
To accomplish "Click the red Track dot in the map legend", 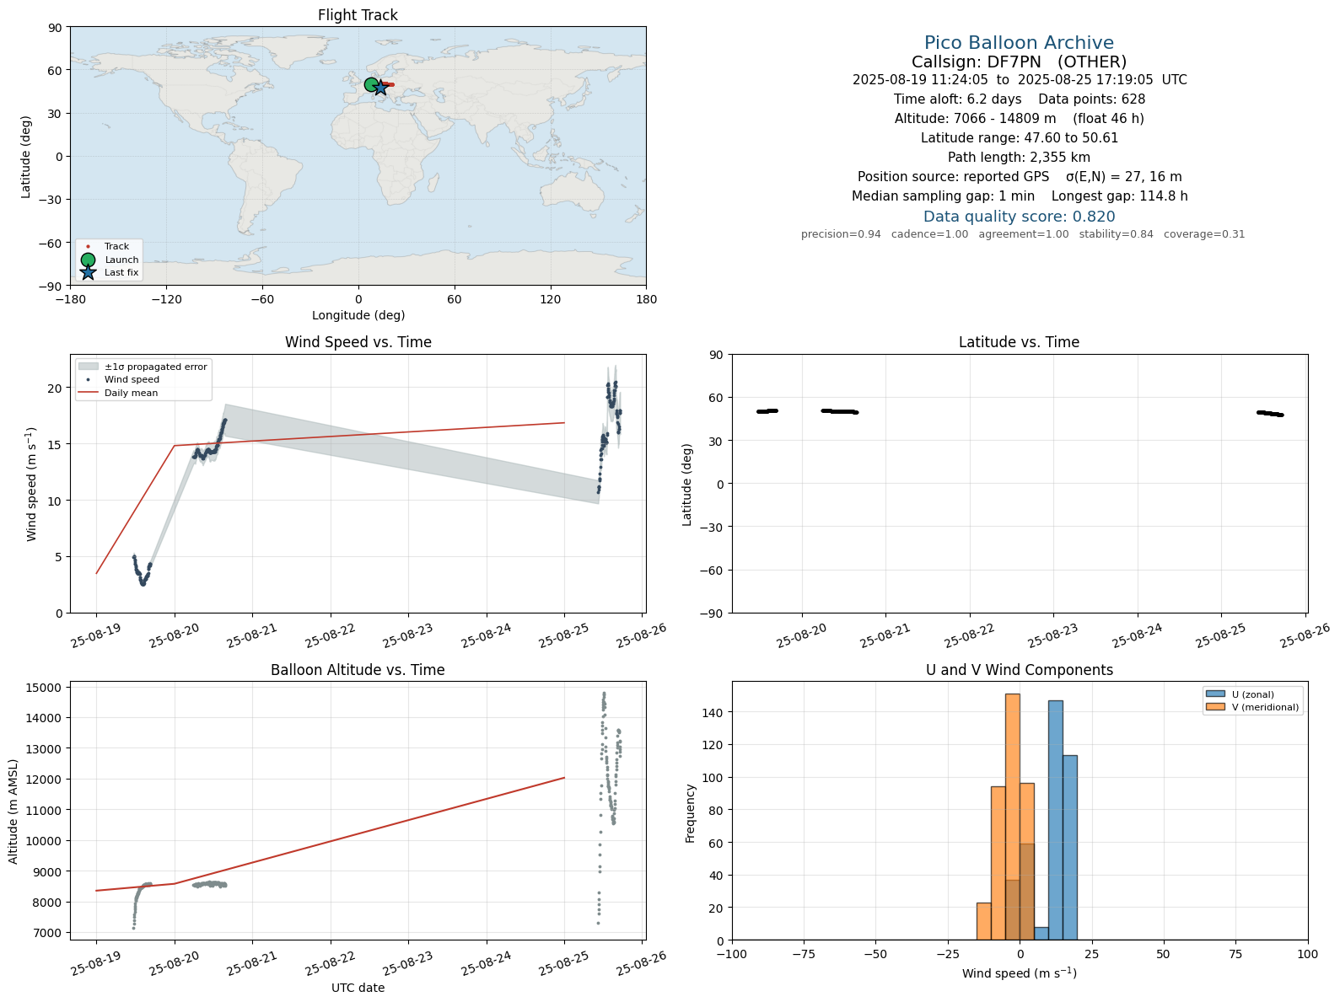I will [x=88, y=247].
